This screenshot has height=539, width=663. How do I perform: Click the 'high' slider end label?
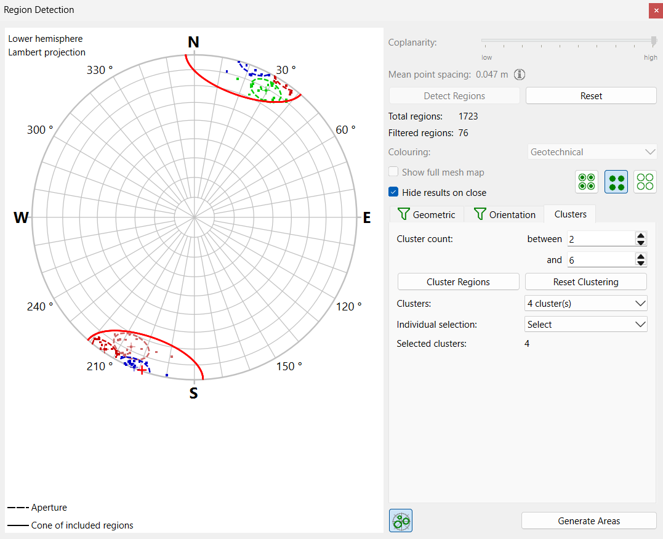pyautogui.click(x=650, y=57)
